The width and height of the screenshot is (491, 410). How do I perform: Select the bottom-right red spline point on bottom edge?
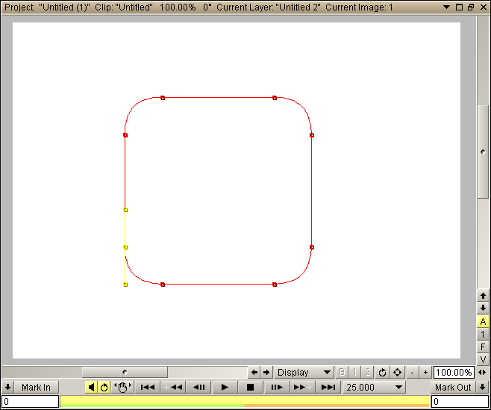275,285
